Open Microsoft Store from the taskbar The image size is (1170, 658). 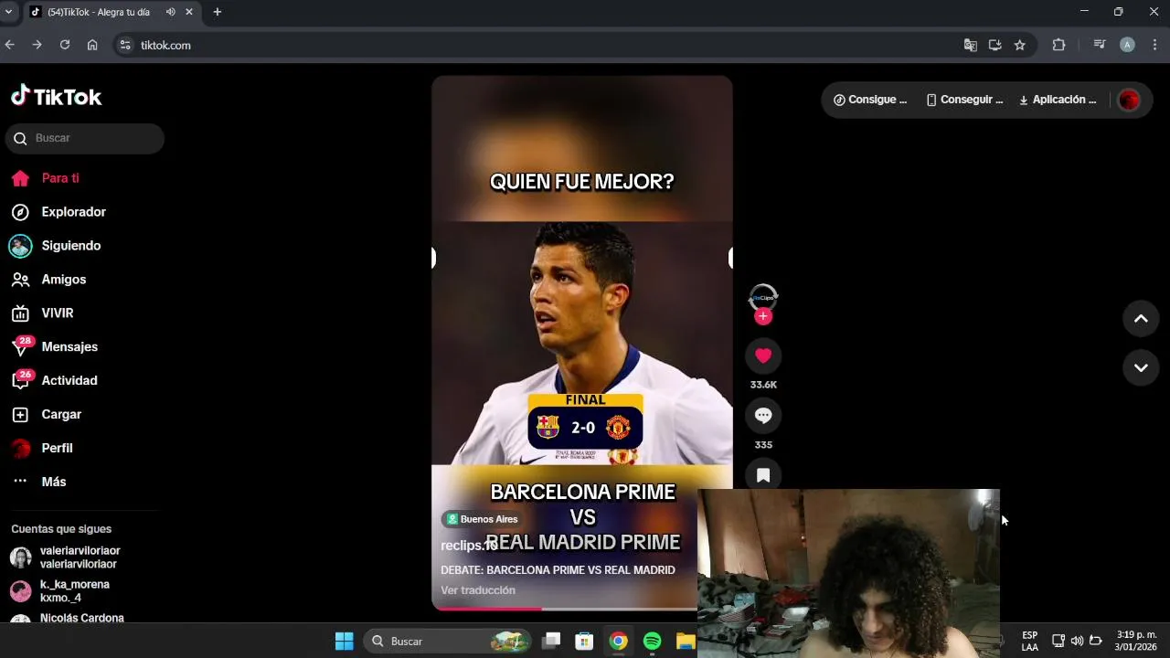point(584,642)
